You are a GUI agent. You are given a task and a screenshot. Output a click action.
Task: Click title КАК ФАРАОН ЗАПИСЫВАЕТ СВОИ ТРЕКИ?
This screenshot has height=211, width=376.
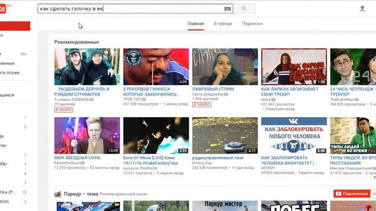(x=290, y=91)
